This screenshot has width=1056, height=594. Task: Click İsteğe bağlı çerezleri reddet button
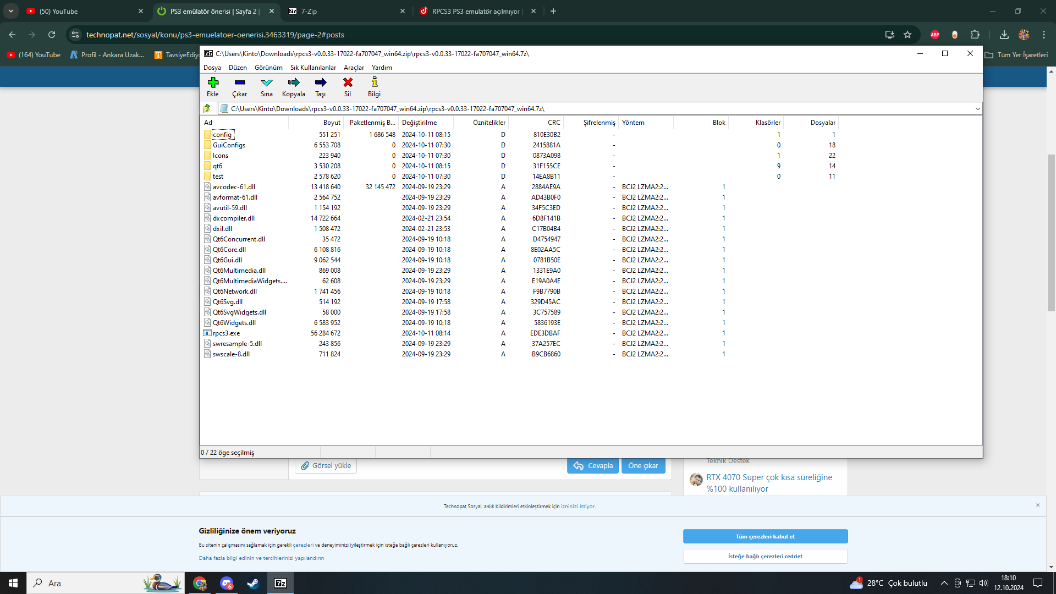pyautogui.click(x=765, y=556)
